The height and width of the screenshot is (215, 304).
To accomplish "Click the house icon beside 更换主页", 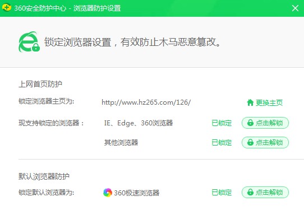I will point(250,102).
